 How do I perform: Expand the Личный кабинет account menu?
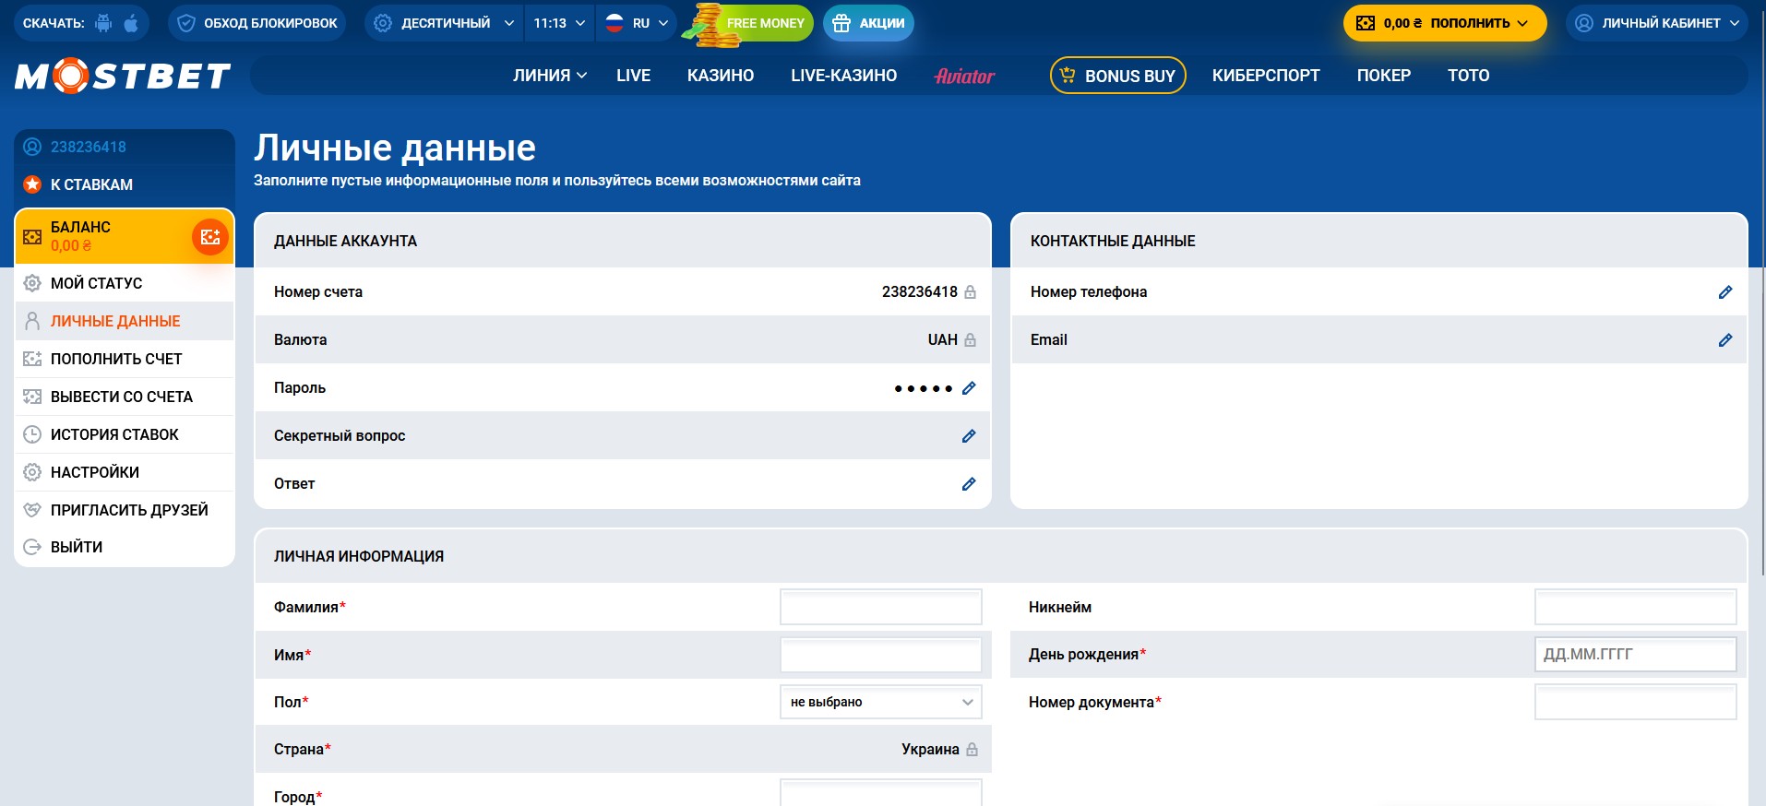(1657, 23)
